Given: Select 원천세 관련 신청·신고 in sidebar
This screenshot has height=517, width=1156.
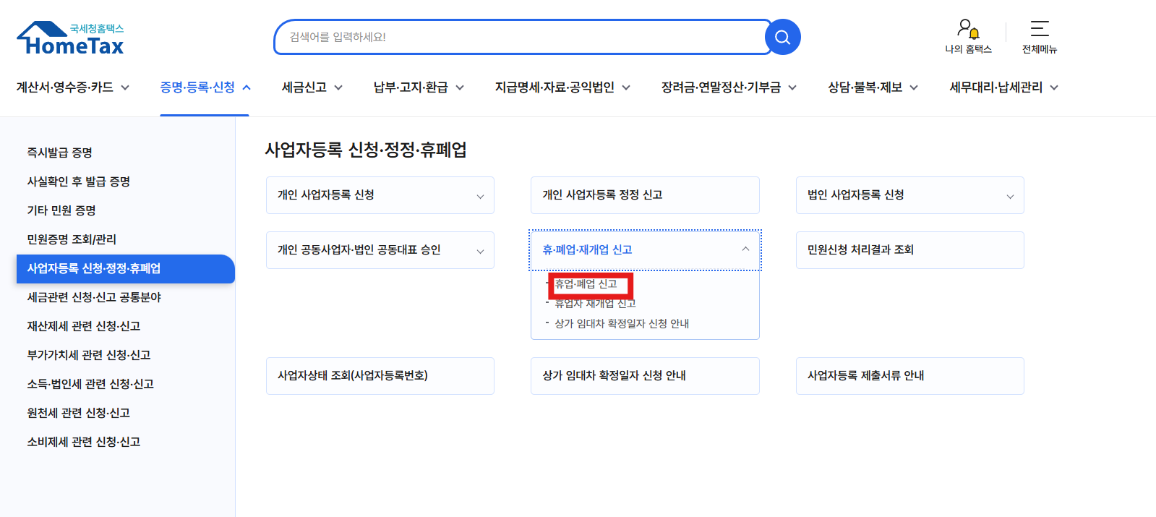Looking at the screenshot, I should [x=79, y=413].
